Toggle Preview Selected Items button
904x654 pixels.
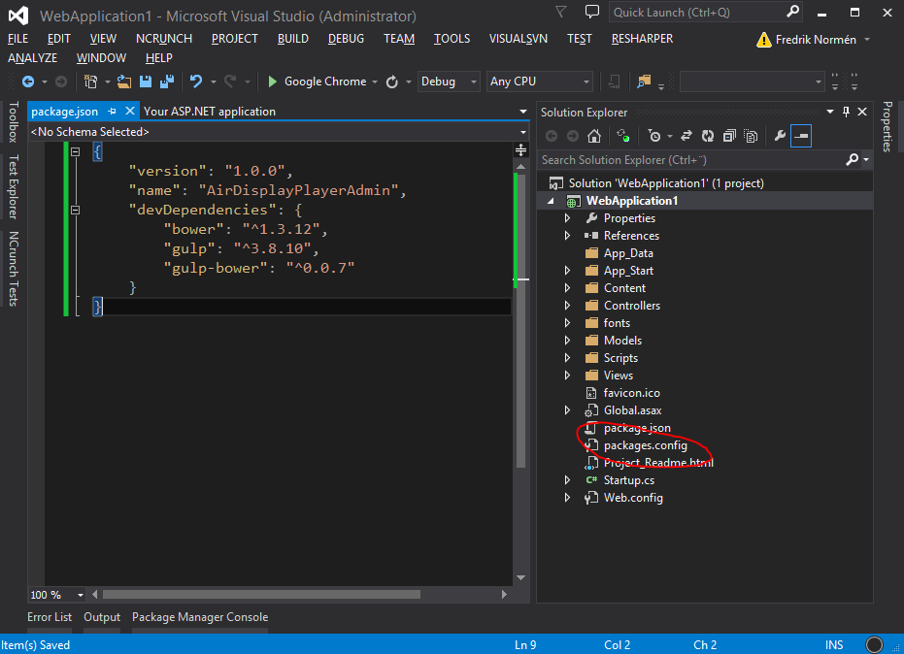pyautogui.click(x=801, y=136)
